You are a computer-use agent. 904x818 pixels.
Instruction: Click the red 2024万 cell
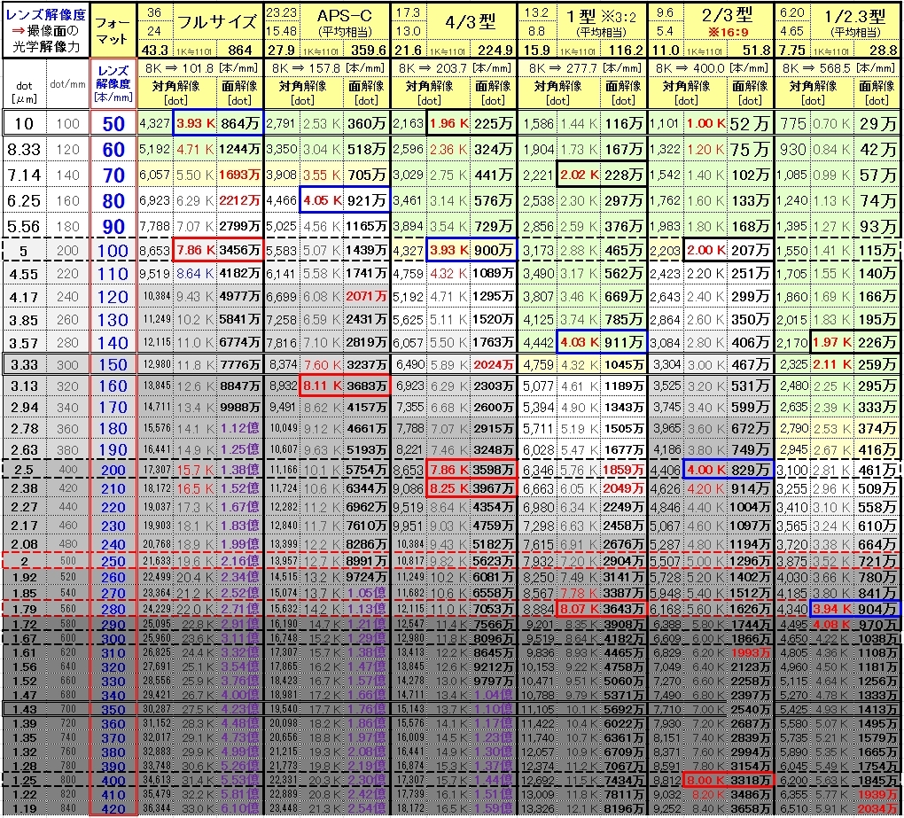click(x=494, y=364)
